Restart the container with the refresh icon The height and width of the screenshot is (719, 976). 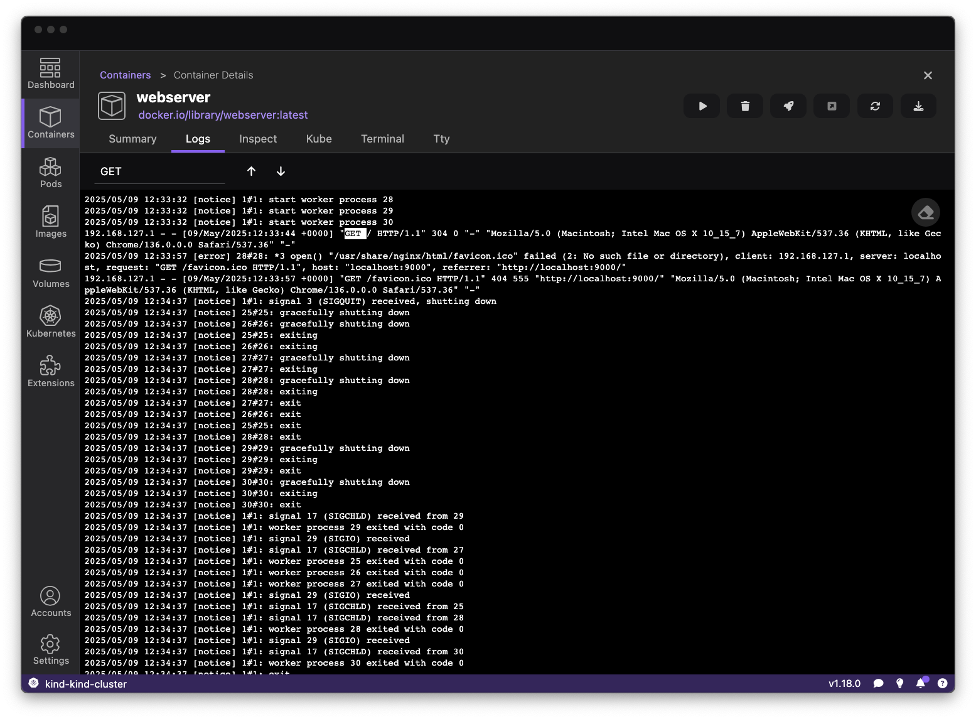click(x=875, y=105)
